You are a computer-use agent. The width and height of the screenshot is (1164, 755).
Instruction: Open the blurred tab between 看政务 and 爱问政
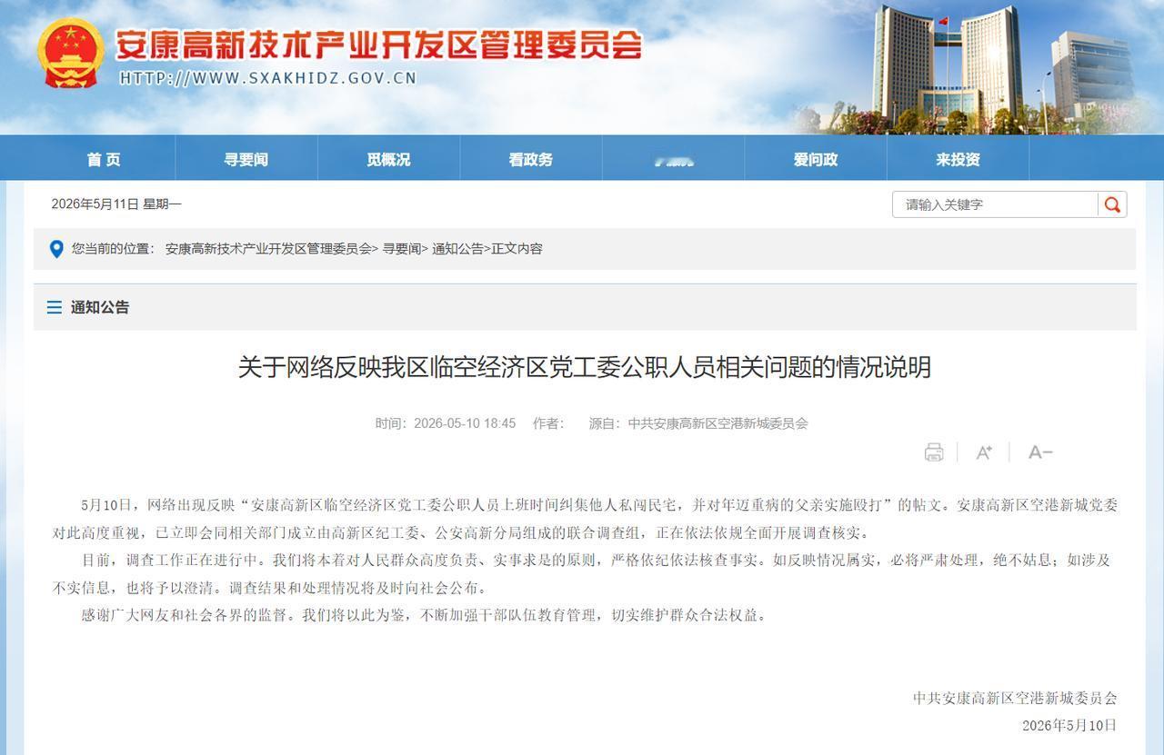[x=674, y=159]
